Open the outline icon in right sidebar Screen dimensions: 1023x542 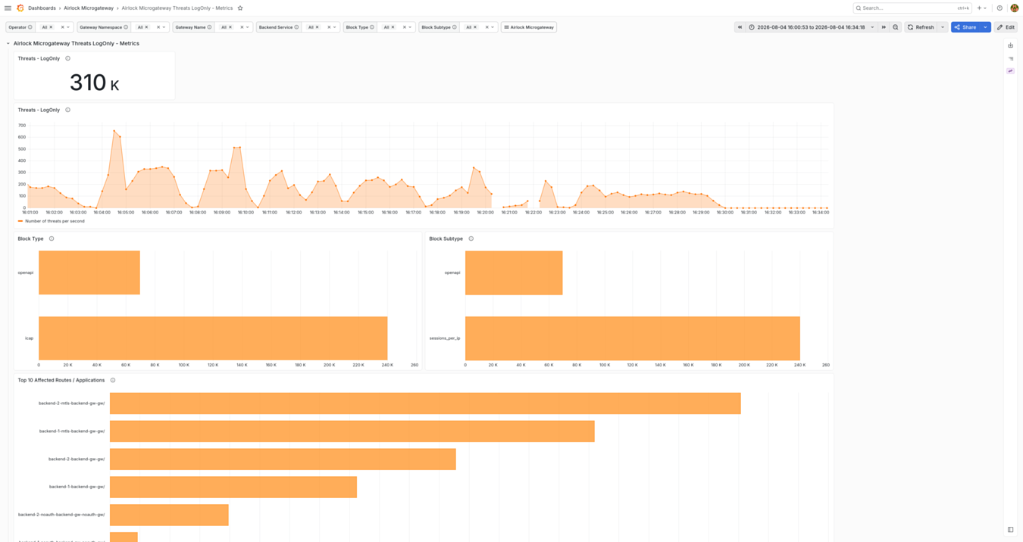(1011, 58)
